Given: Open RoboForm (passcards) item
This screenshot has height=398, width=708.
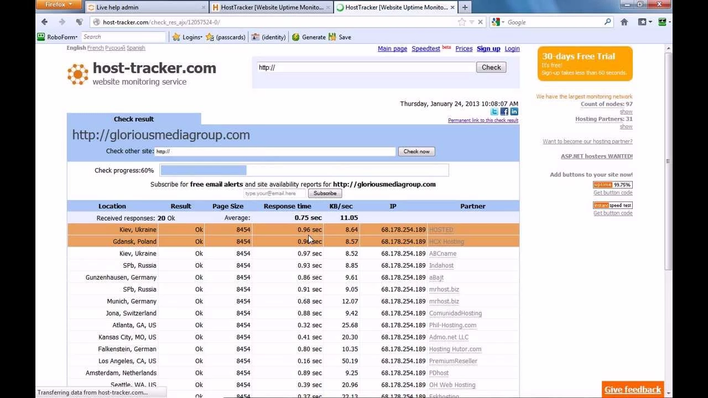Looking at the screenshot, I should click(x=226, y=37).
